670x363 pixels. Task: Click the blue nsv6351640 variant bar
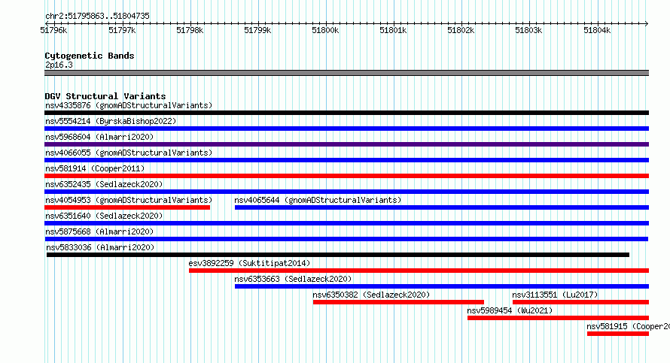pyautogui.click(x=346, y=223)
